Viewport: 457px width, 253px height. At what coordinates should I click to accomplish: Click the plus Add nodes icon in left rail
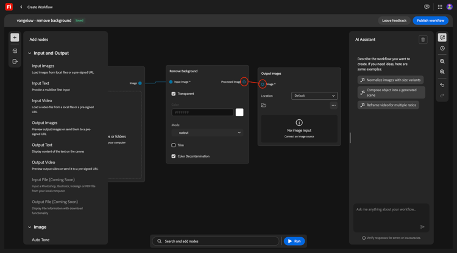(15, 38)
